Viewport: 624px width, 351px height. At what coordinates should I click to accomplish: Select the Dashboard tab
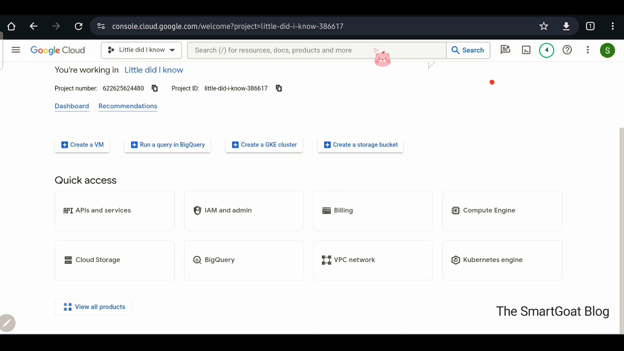71,106
